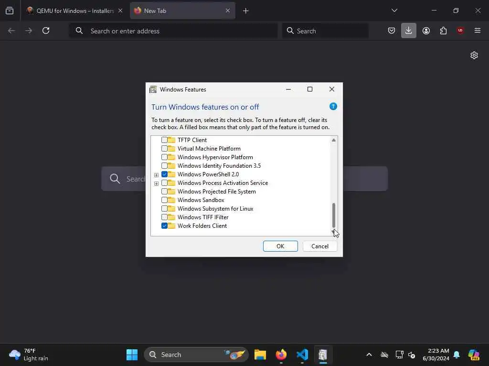Screen dimensions: 489x366
Task: Open the Windows Start menu
Action: pyautogui.click(x=132, y=355)
